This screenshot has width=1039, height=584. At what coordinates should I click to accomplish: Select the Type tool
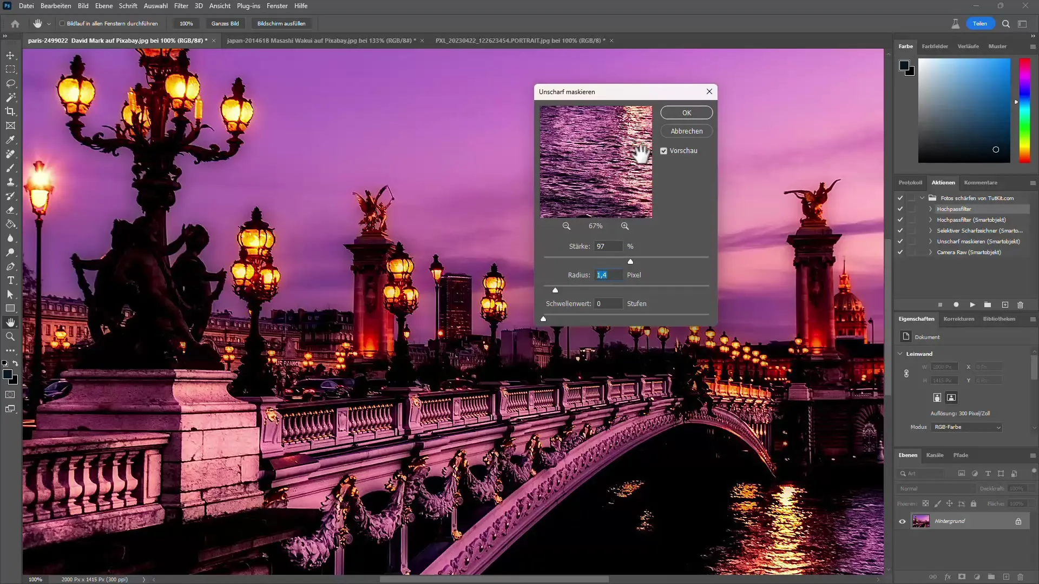10,280
